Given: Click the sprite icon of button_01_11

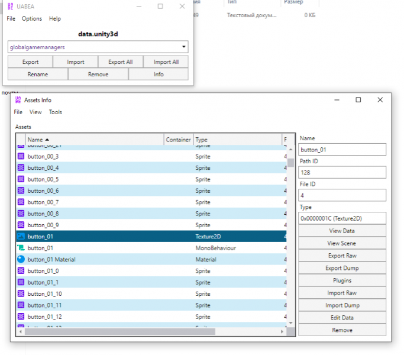Looking at the screenshot, I should coord(21,305).
